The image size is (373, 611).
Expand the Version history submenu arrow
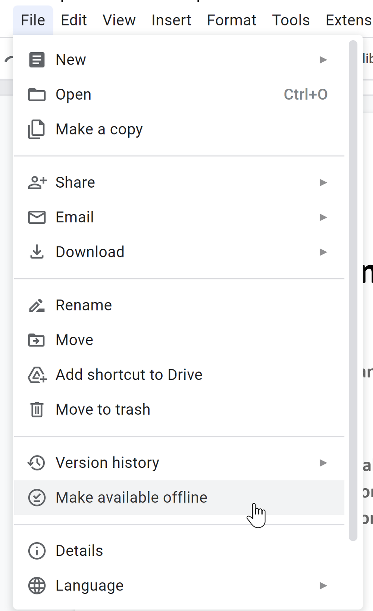pyautogui.click(x=323, y=463)
